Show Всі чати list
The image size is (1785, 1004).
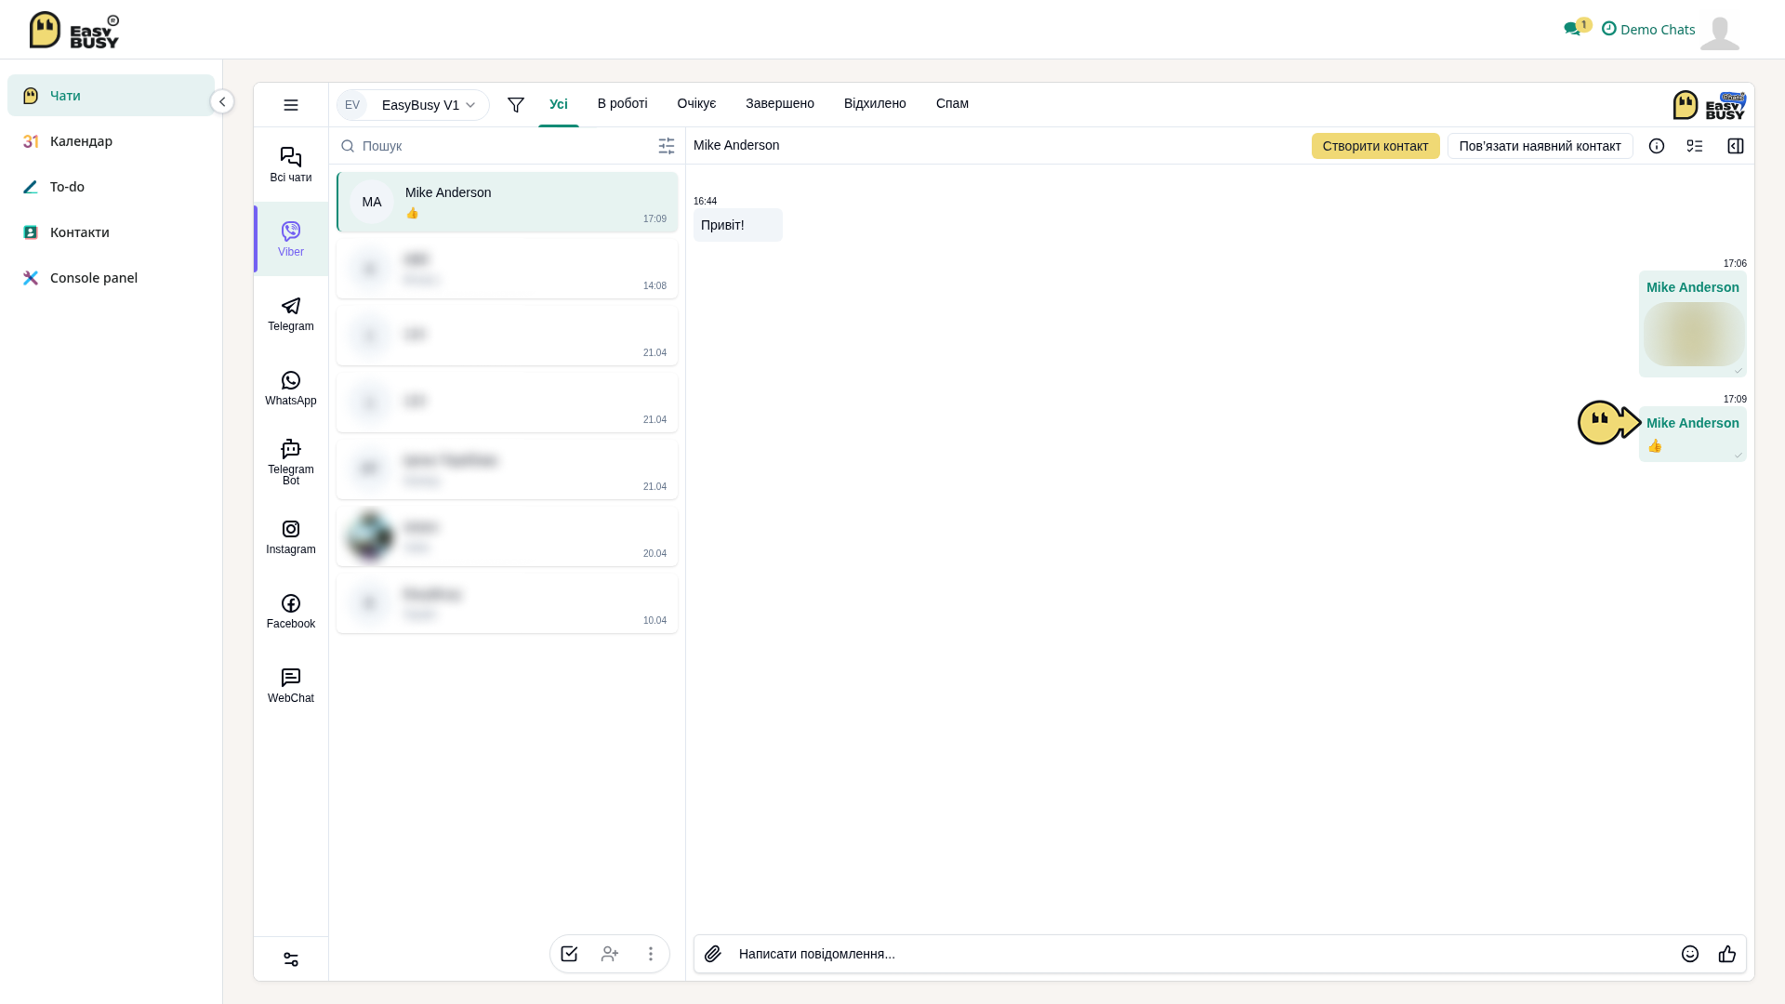[291, 165]
